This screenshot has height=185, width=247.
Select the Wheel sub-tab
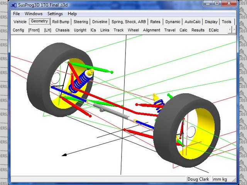[133, 30]
